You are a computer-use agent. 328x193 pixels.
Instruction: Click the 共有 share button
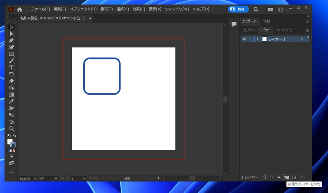[238, 9]
